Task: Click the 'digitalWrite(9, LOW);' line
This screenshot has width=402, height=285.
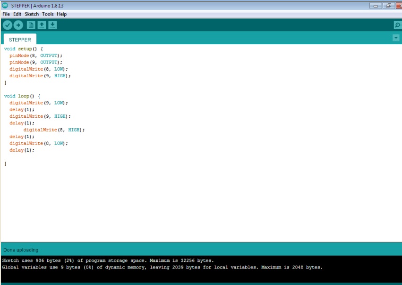Action: click(x=38, y=103)
